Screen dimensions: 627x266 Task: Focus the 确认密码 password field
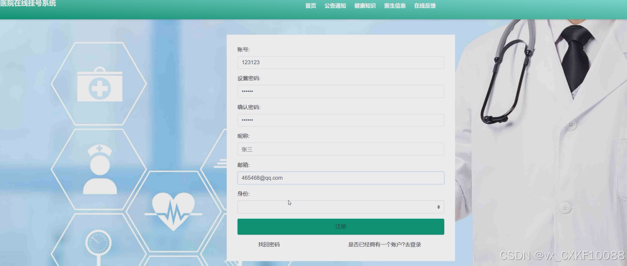341,120
